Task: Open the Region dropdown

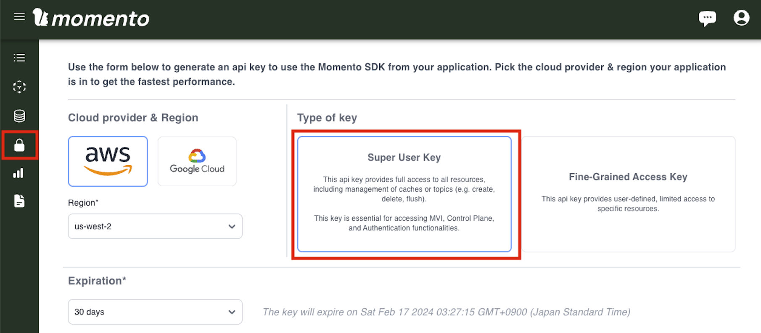Action: (155, 226)
